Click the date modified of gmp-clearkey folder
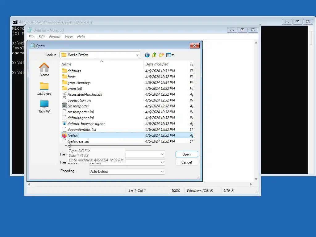Viewport: 316px width, 237px height. click(x=160, y=82)
